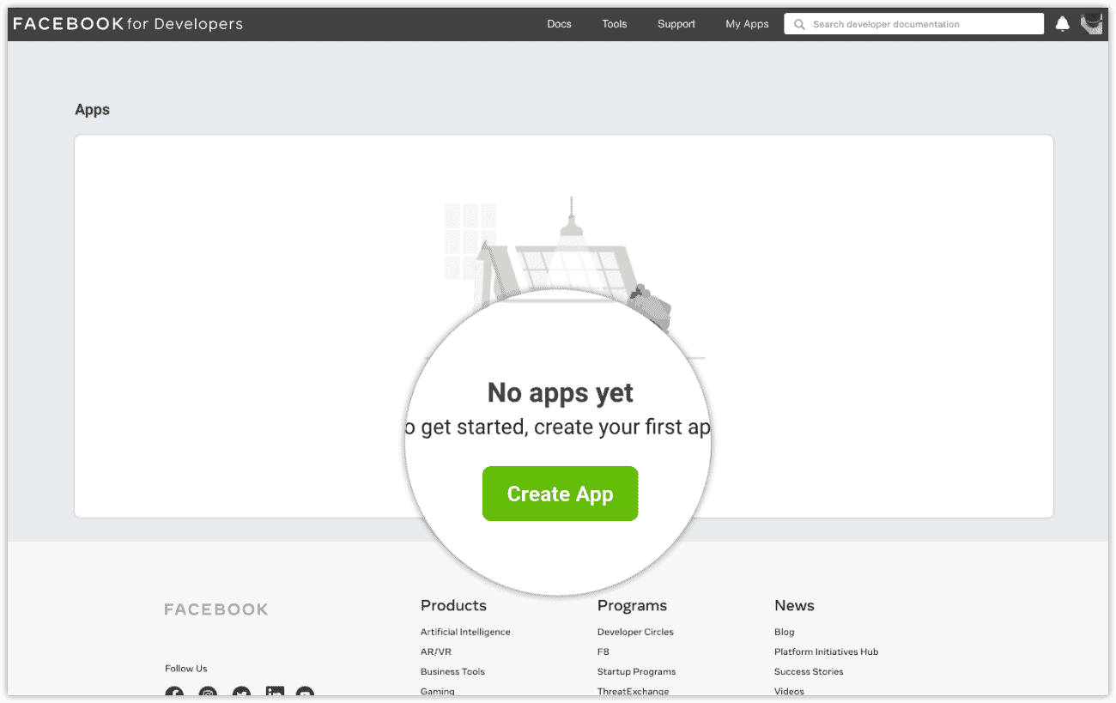1116x703 pixels.
Task: Open the Artificial Intelligence products link
Action: 465,632
